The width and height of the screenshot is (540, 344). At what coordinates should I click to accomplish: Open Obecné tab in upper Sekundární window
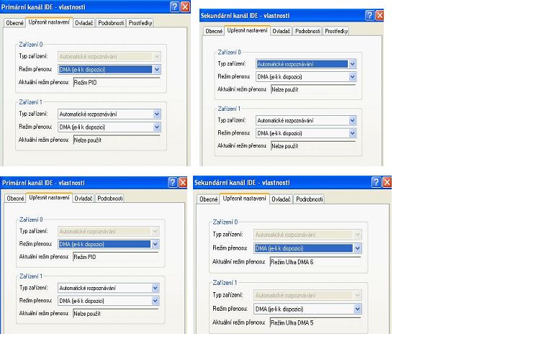coord(214,31)
